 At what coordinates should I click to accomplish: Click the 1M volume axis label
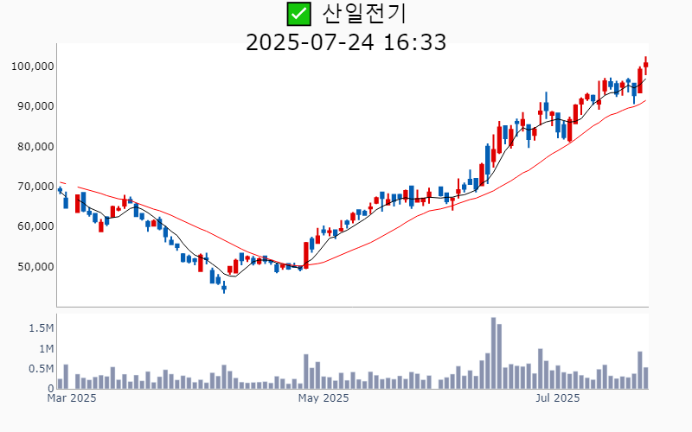(47, 349)
